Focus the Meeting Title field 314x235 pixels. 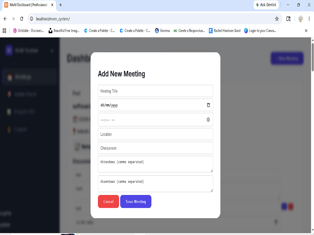tap(155, 91)
